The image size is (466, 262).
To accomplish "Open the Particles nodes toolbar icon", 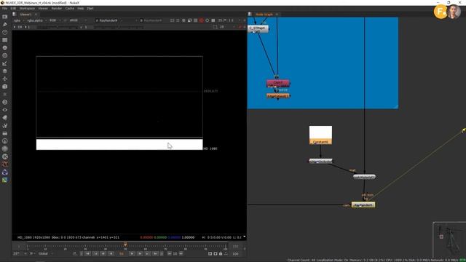I will pyautogui.click(x=5, y=94).
